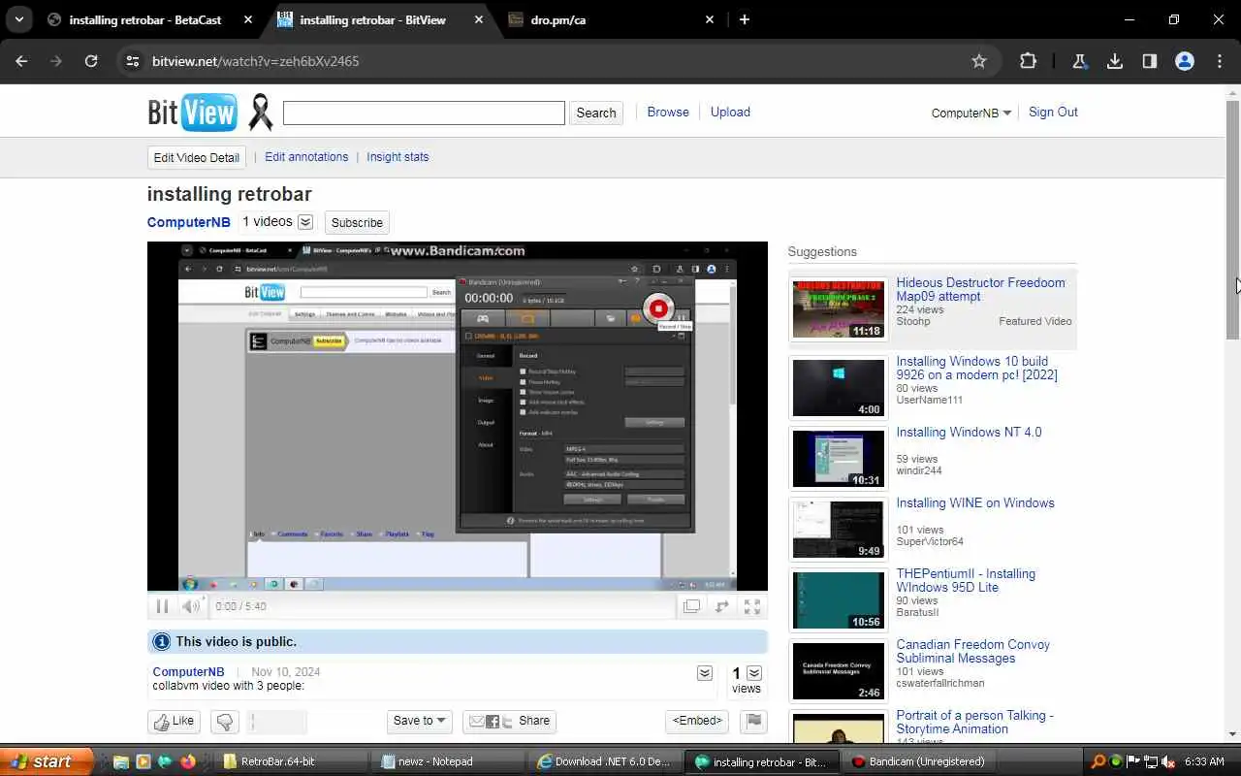Subscribe to ComputerNB
This screenshot has width=1241, height=776.
(x=357, y=222)
